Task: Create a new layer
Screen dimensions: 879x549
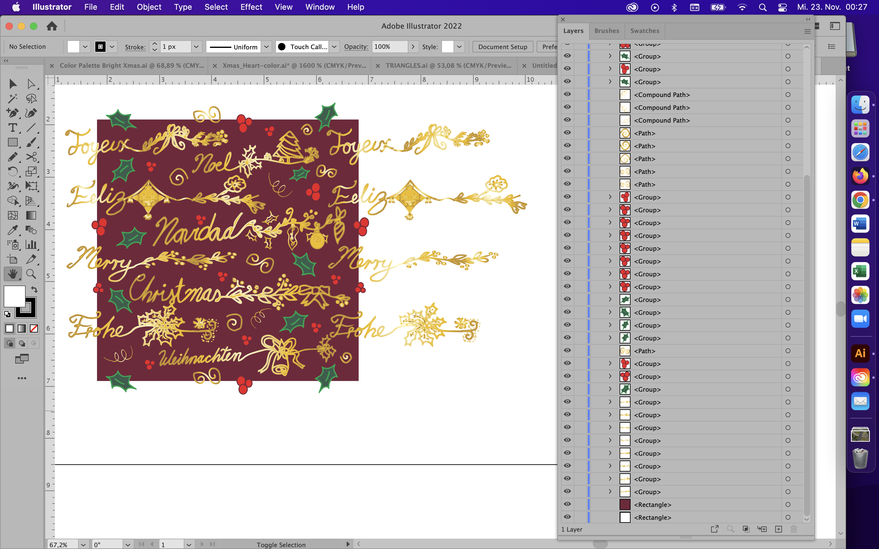Action: click(x=778, y=529)
